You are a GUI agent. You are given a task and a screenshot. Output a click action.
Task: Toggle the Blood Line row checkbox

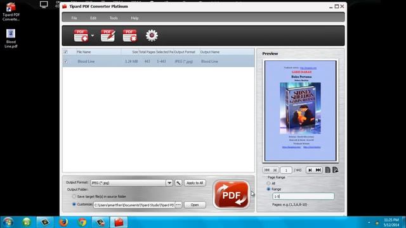[x=66, y=61]
